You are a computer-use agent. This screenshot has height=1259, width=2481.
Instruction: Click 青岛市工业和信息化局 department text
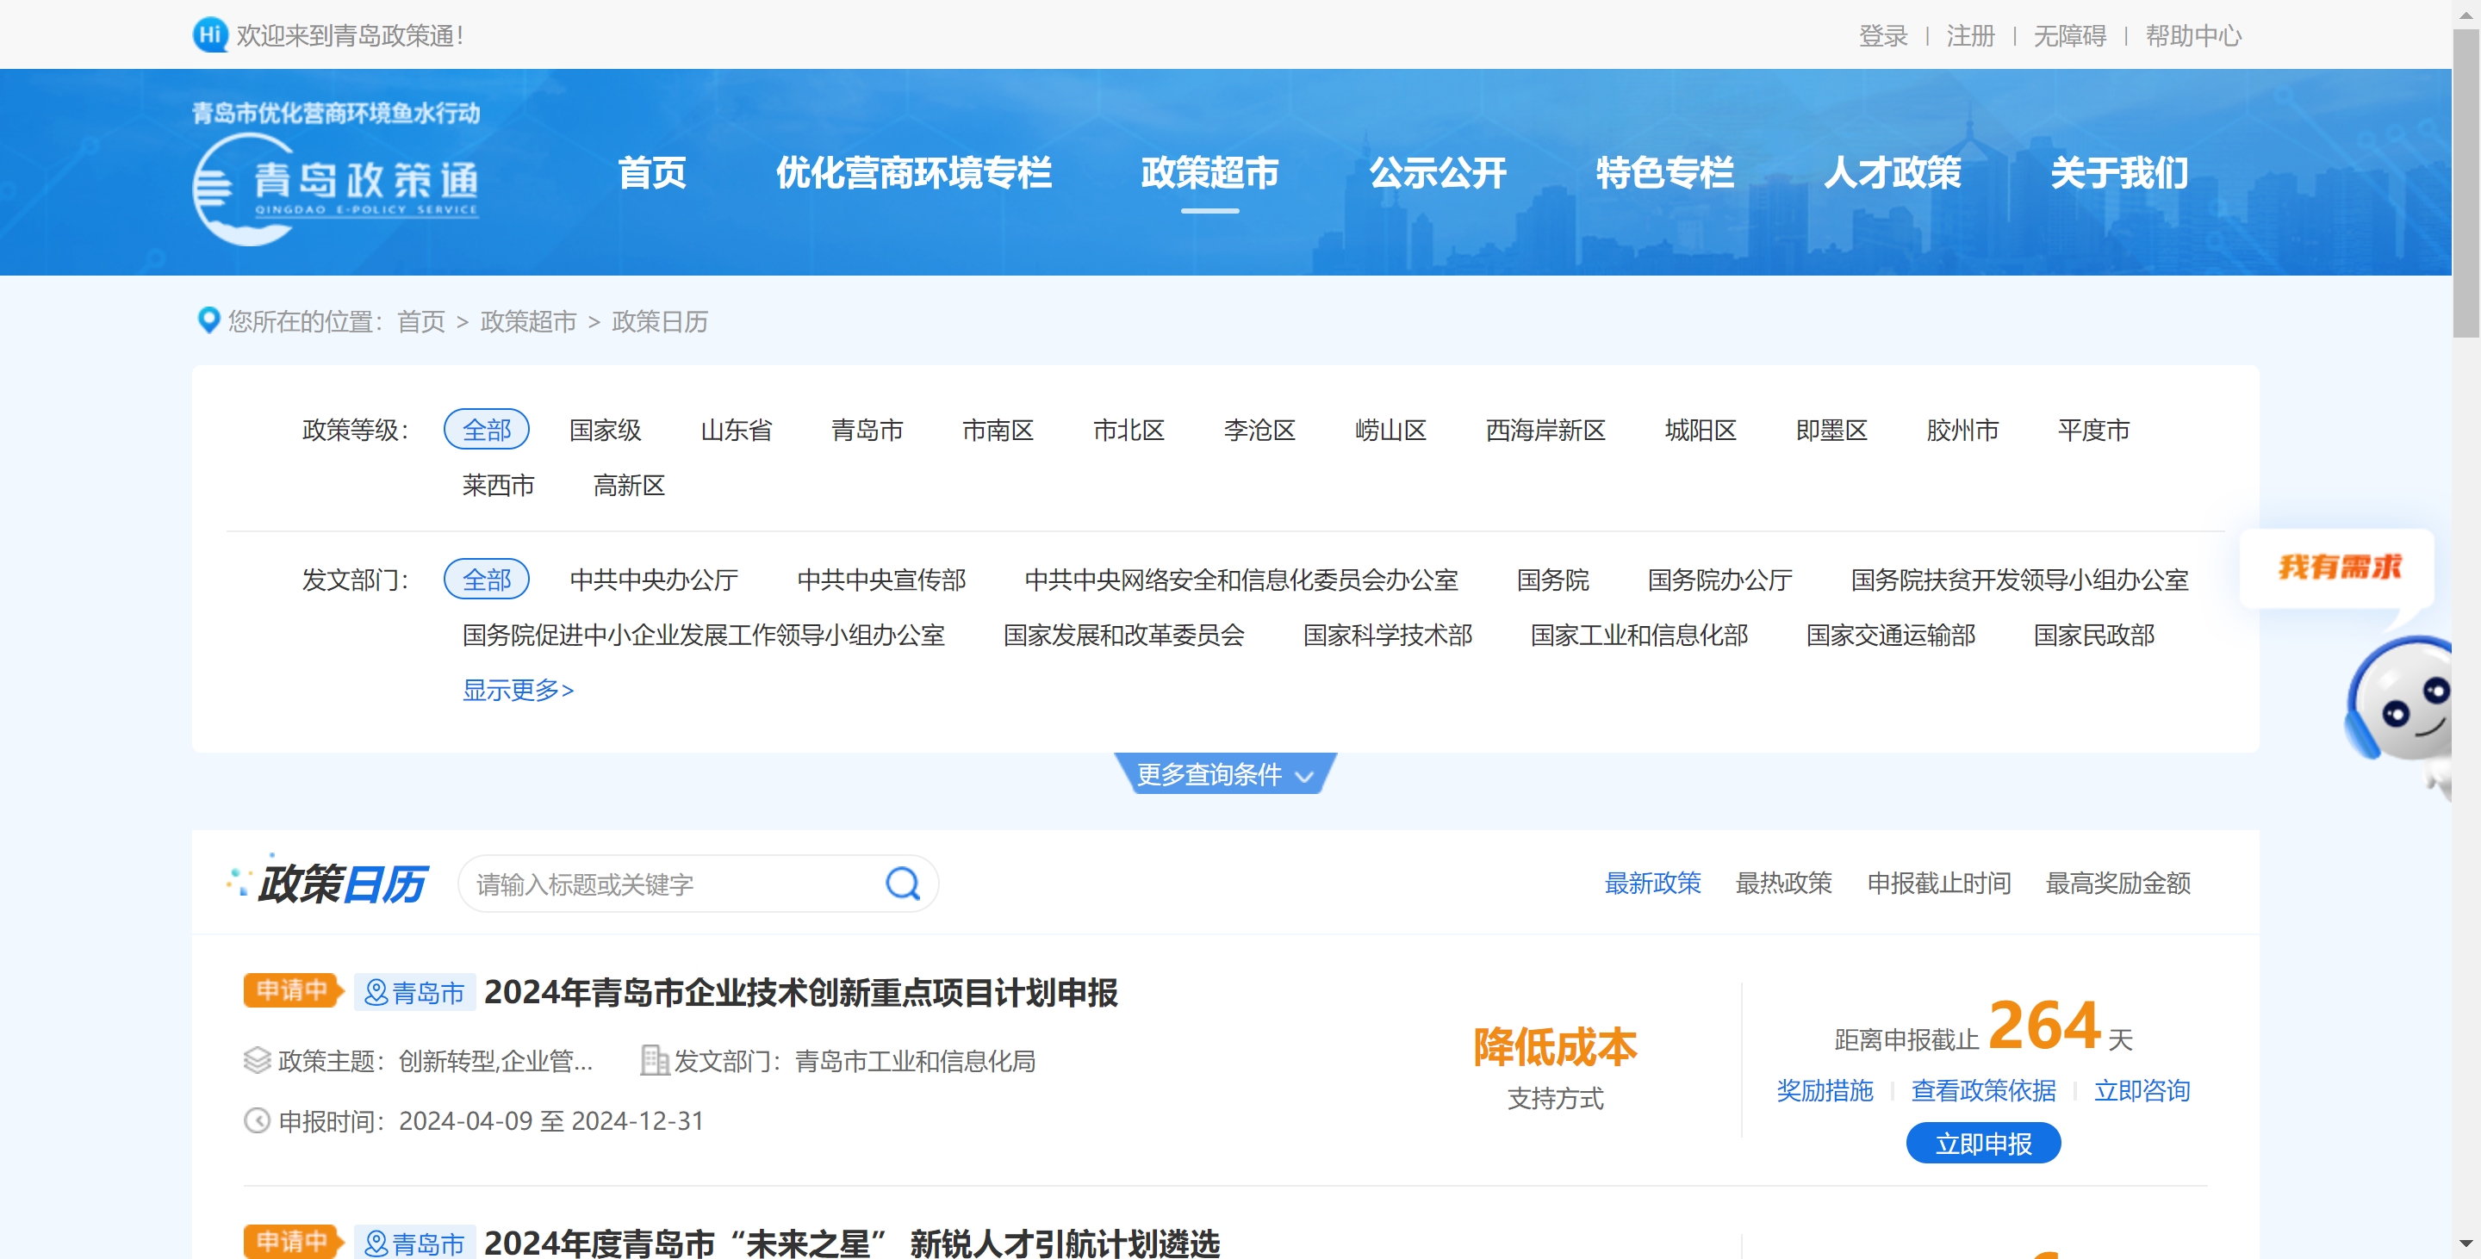(x=914, y=1061)
